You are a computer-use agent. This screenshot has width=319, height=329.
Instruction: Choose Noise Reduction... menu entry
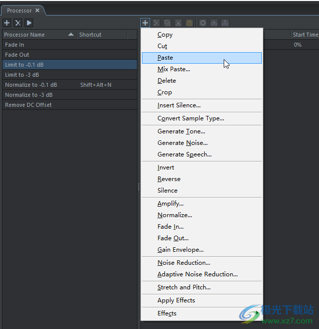(202, 263)
